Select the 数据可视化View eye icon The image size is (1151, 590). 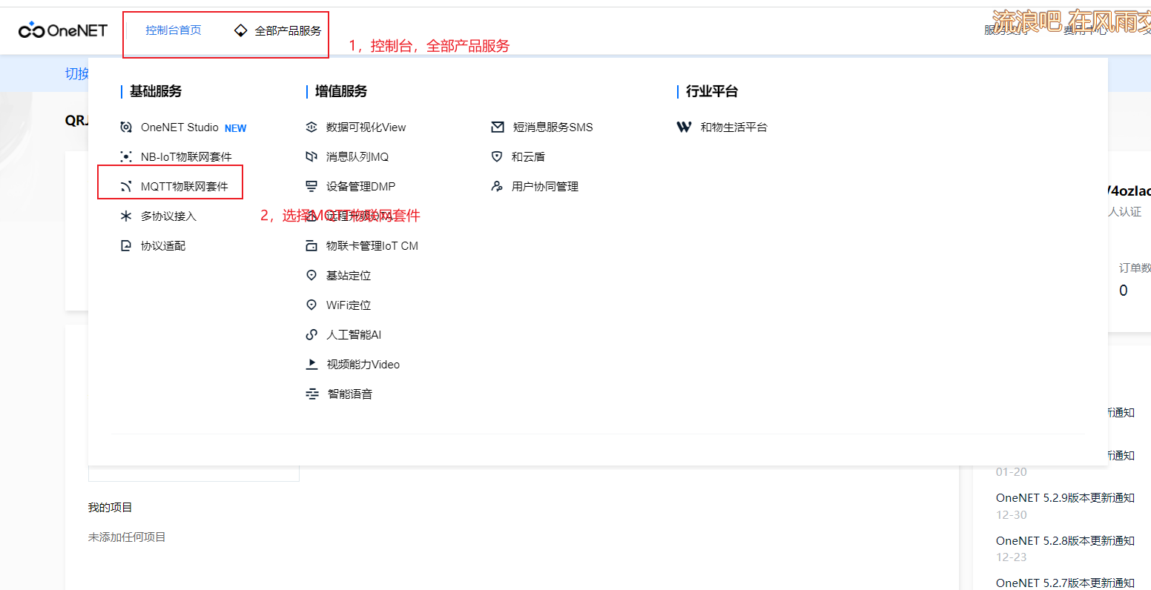[311, 127]
